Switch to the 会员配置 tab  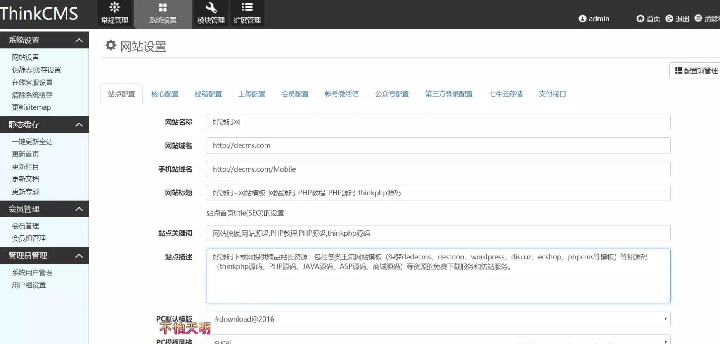[x=295, y=94]
